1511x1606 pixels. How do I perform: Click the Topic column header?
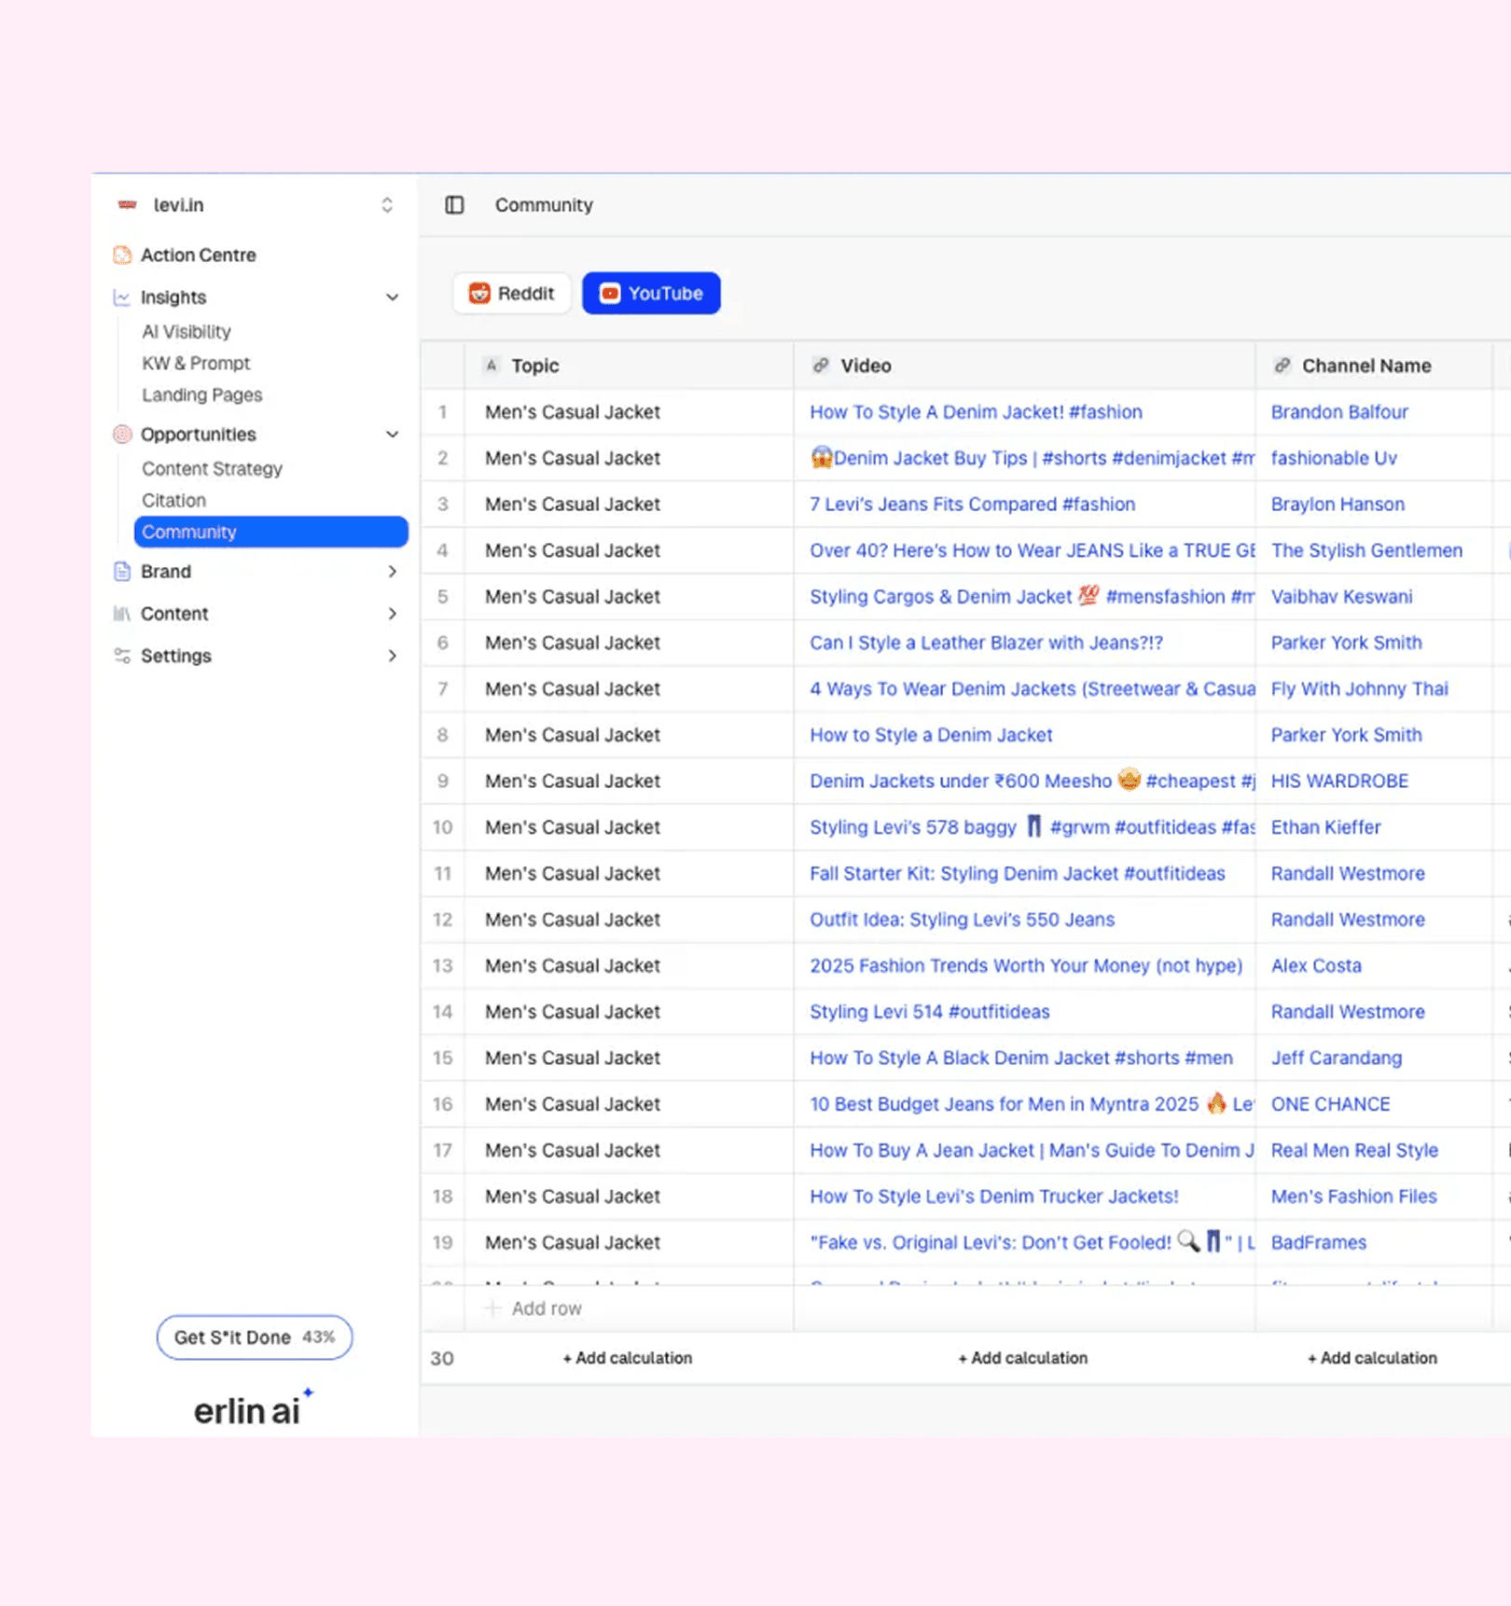pyautogui.click(x=629, y=366)
